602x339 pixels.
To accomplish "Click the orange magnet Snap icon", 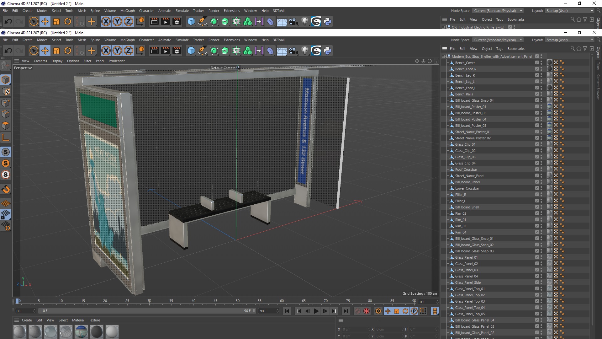I will pos(6,189).
